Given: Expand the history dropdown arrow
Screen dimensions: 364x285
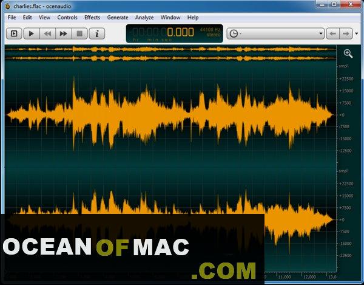Looking at the screenshot, I should [320, 33].
